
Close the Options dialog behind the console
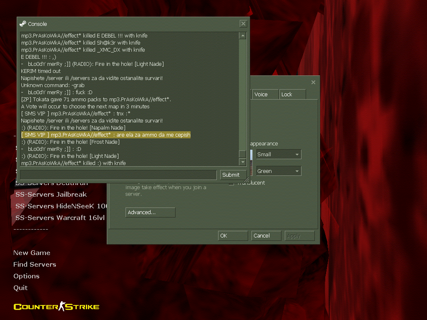[313, 82]
